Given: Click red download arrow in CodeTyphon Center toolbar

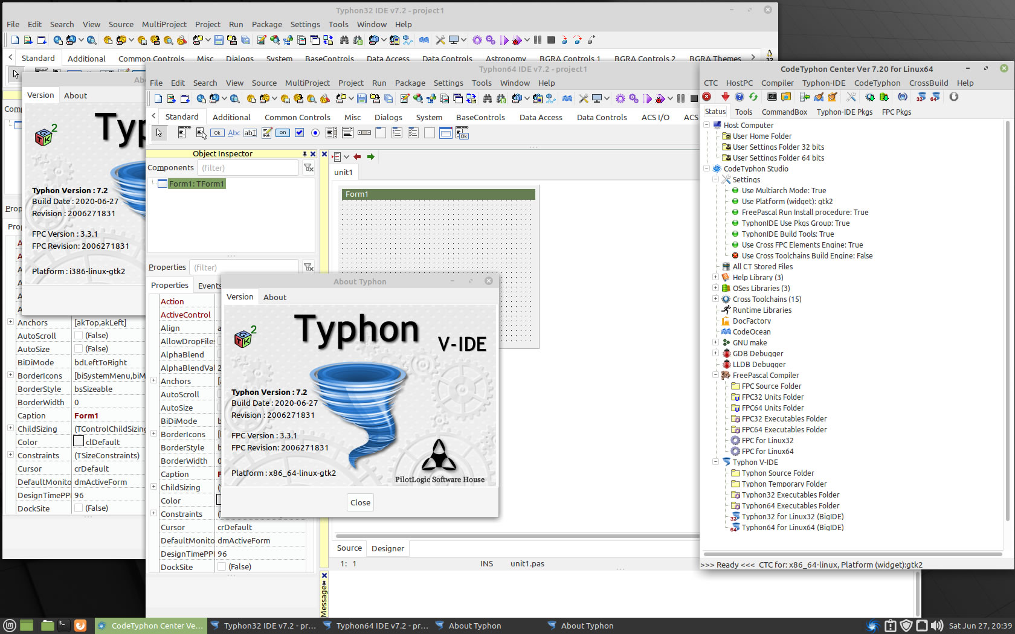Looking at the screenshot, I should 725,97.
